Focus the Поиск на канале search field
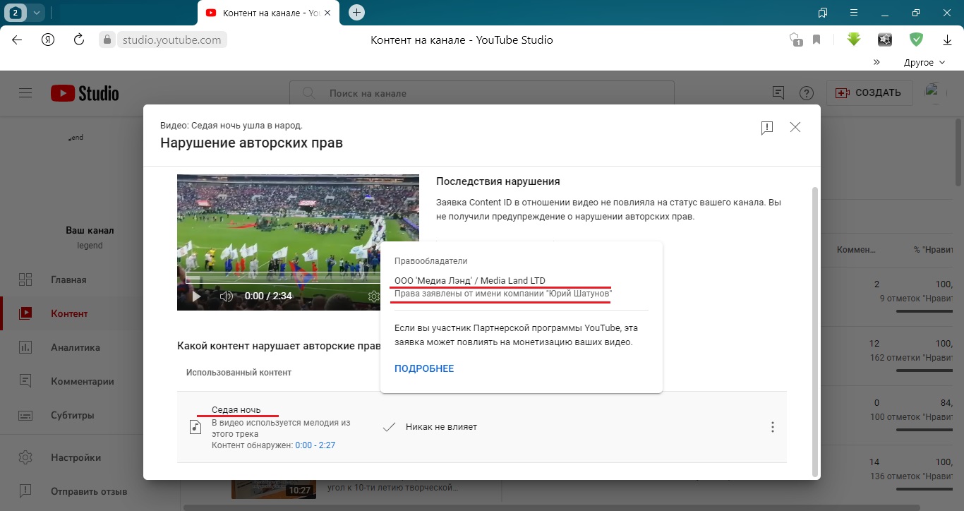 click(x=482, y=93)
